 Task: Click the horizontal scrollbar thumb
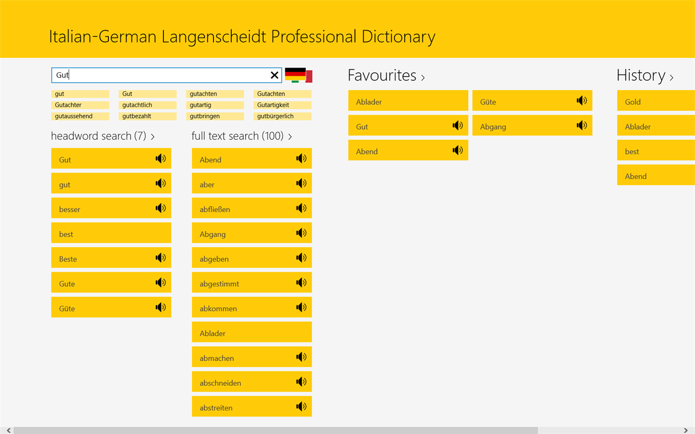pyautogui.click(x=276, y=430)
